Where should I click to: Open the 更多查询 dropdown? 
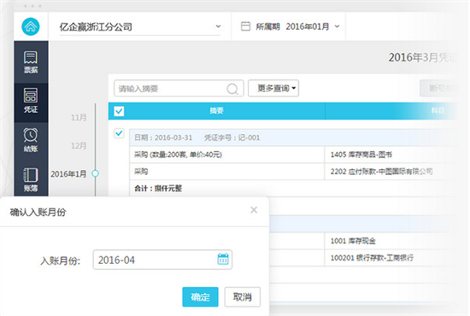point(273,88)
